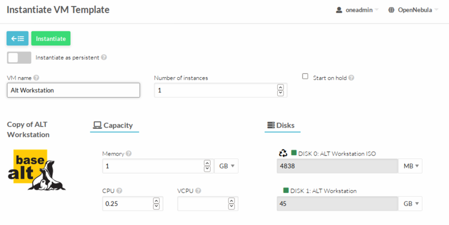The image size is (449, 225).
Task: Increase VCPU value with up arrow
Action: click(x=231, y=201)
